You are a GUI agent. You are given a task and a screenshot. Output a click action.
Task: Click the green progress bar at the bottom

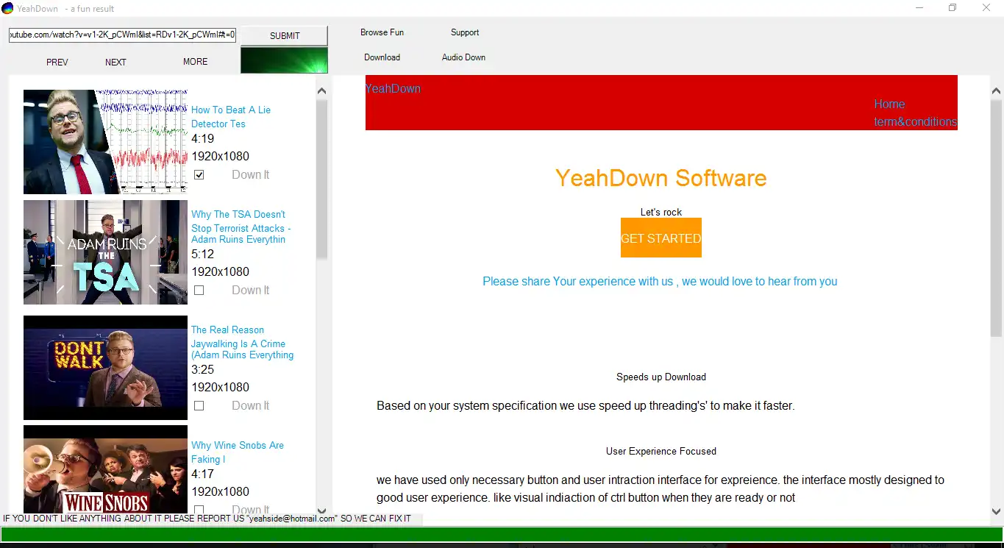pyautogui.click(x=502, y=535)
